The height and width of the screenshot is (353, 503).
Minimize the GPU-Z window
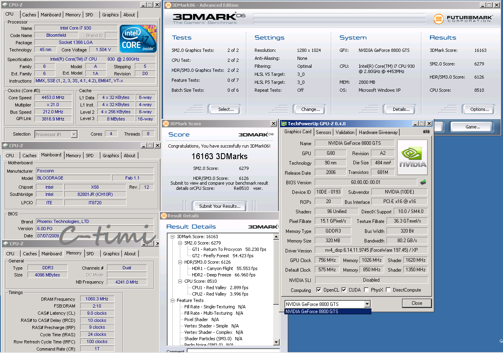coord(416,124)
